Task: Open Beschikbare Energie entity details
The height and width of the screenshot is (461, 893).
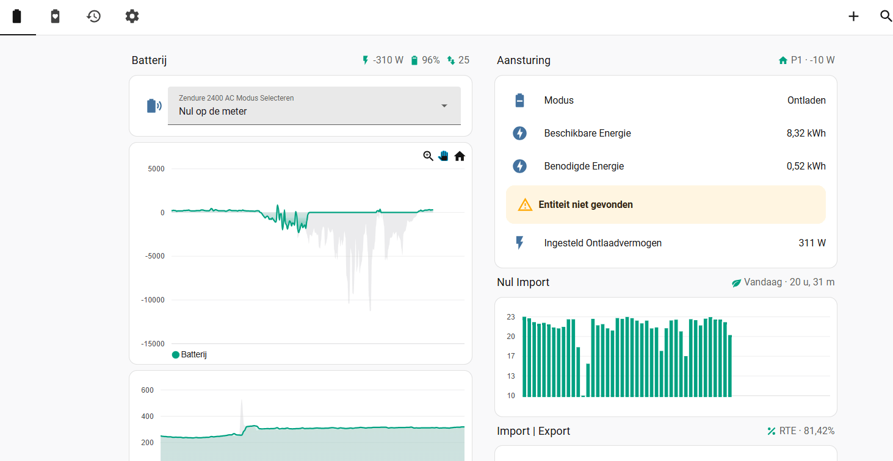Action: click(666, 133)
